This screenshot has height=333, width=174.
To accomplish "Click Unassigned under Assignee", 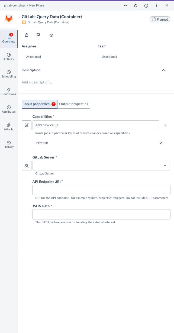I will [x=33, y=57].
